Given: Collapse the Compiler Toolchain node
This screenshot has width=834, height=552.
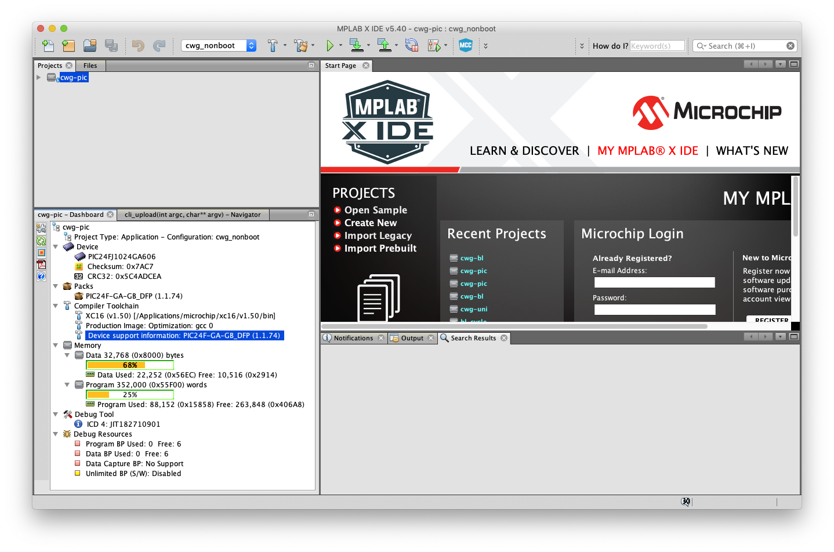Looking at the screenshot, I should (56, 306).
